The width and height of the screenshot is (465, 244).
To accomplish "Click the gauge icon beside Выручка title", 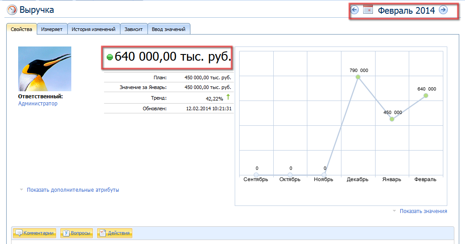I will pos(12,10).
